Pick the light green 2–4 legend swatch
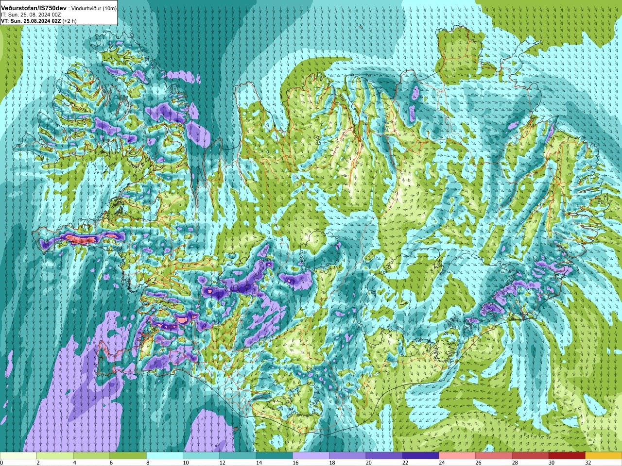The width and height of the screenshot is (622, 466). [55, 456]
